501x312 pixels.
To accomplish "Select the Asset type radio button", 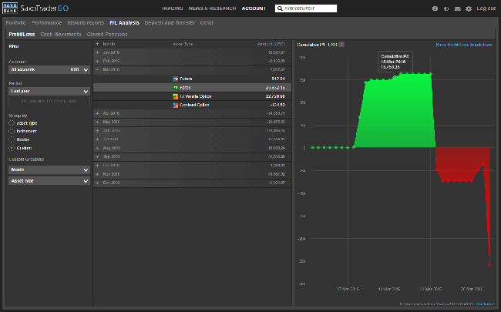I will coord(11,122).
